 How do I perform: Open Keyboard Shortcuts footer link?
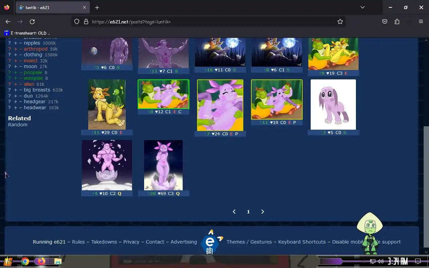(x=302, y=242)
